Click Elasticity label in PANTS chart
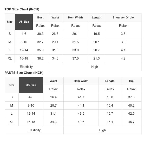This screenshot has width=144, height=144. (x=34, y=130)
